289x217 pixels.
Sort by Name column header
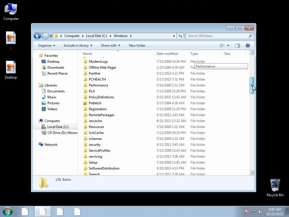click(x=118, y=53)
